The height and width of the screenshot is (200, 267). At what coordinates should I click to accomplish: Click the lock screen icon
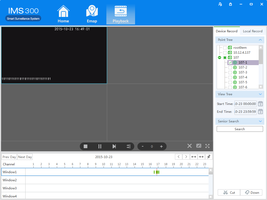[230, 4]
